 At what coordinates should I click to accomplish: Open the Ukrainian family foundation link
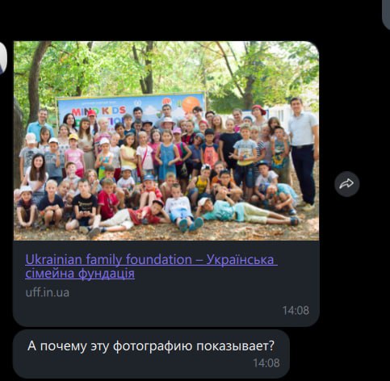pyautogui.click(x=151, y=266)
